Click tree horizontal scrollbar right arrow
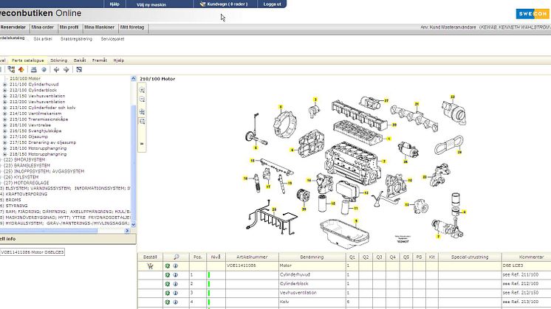The image size is (551, 309). 127,230
